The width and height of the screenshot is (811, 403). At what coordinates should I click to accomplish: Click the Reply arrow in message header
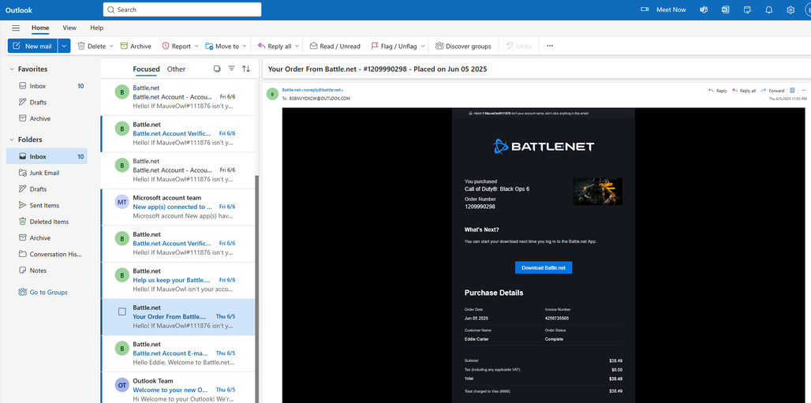717,91
